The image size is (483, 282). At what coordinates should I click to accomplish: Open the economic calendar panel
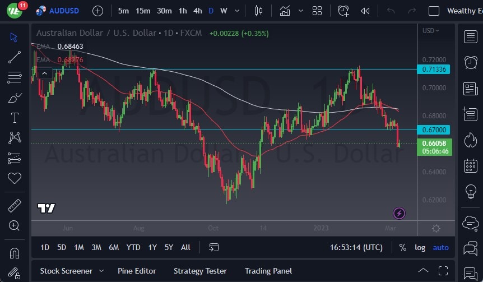point(470,166)
